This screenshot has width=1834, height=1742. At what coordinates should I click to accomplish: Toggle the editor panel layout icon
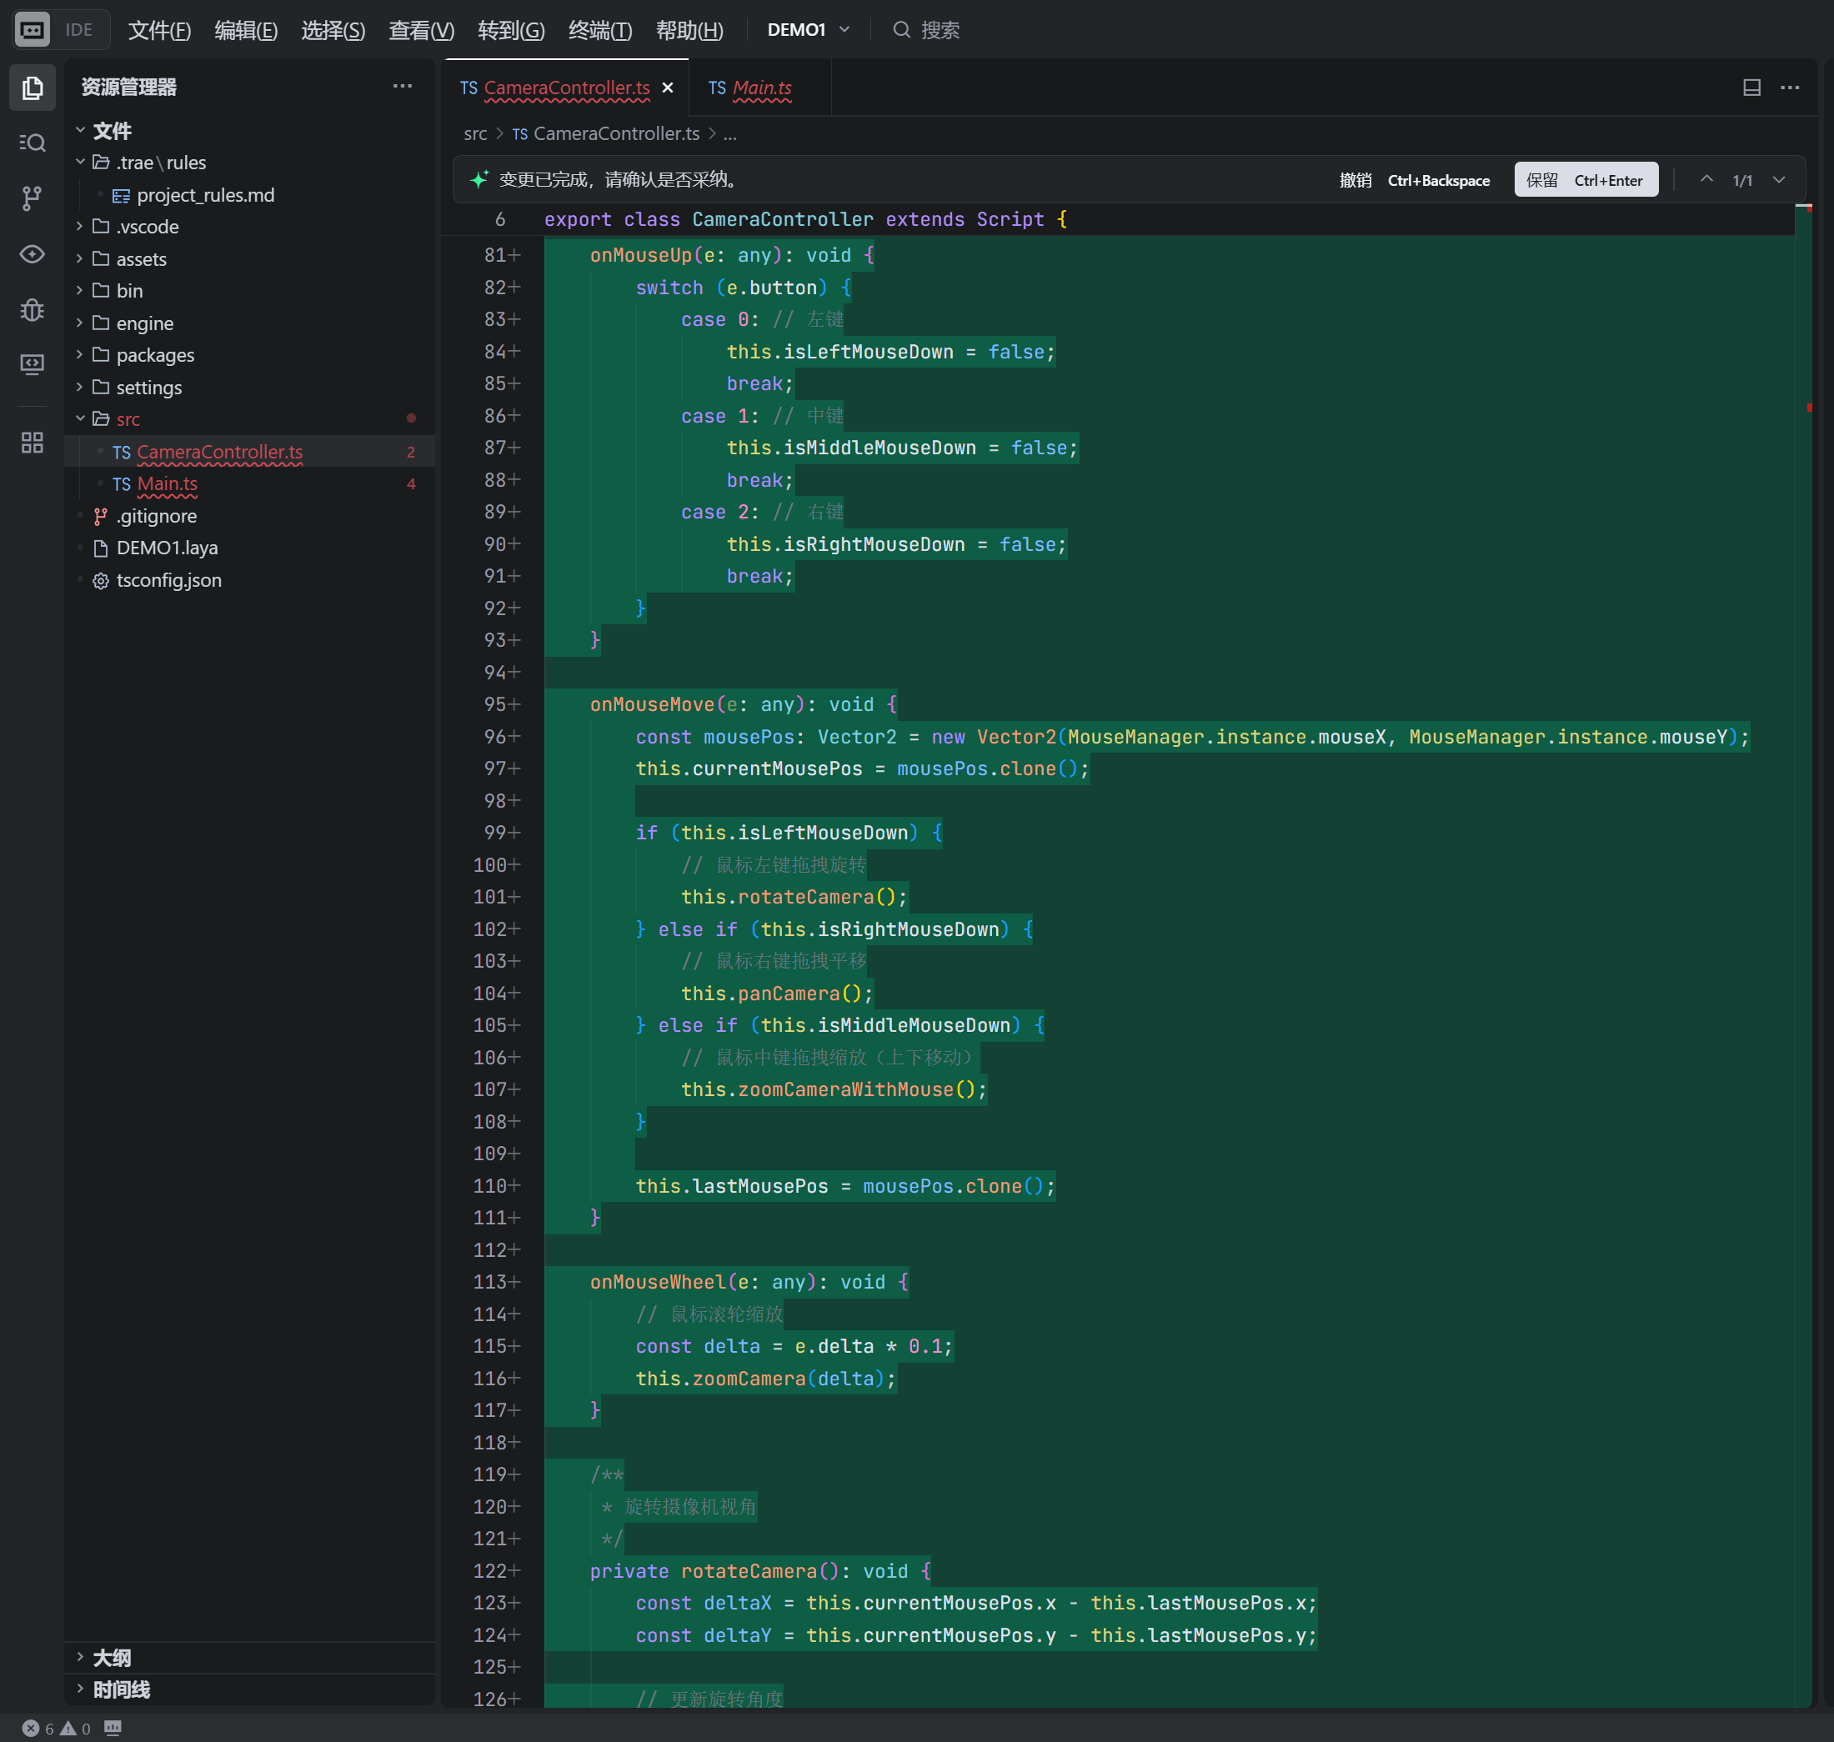tap(1751, 88)
